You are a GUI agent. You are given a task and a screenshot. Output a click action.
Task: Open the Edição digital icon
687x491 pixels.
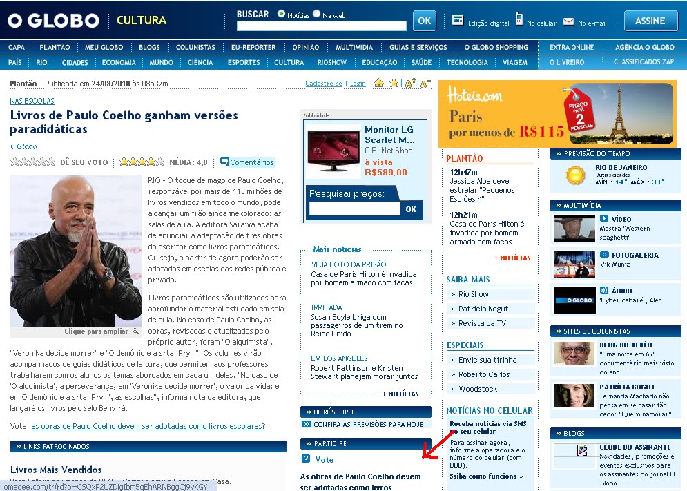[x=457, y=20]
